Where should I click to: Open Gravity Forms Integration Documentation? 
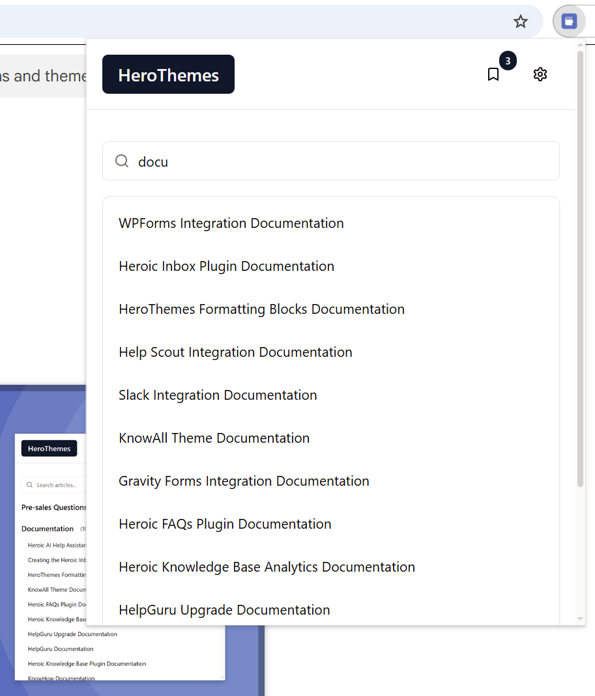click(x=244, y=481)
